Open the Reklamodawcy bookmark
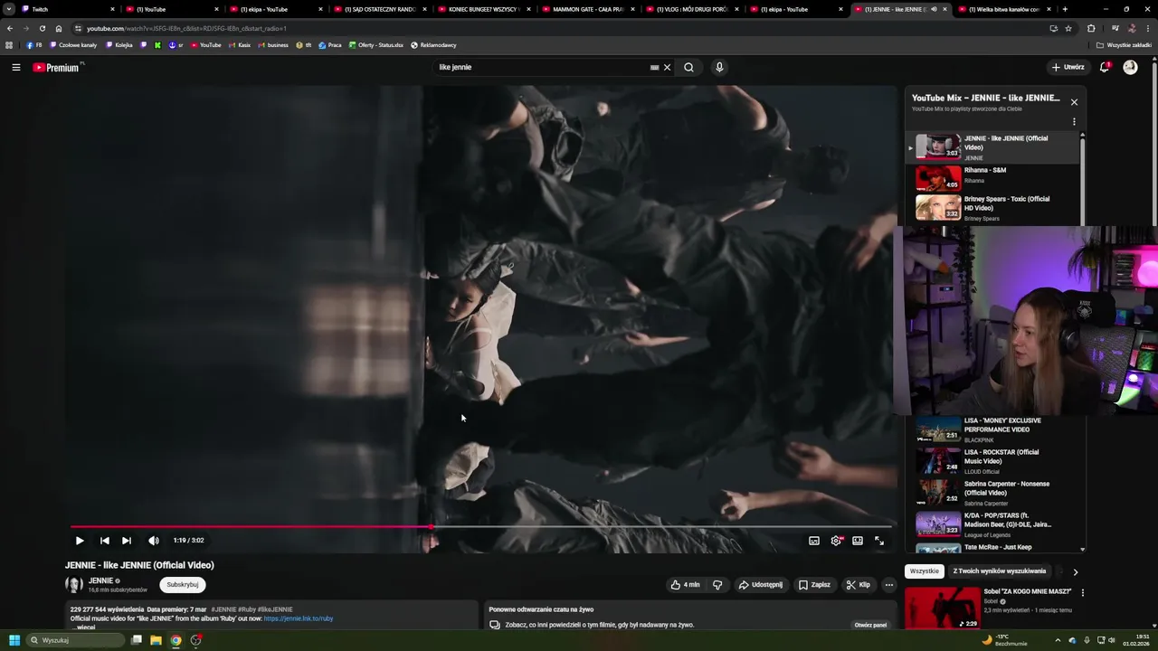 click(433, 44)
